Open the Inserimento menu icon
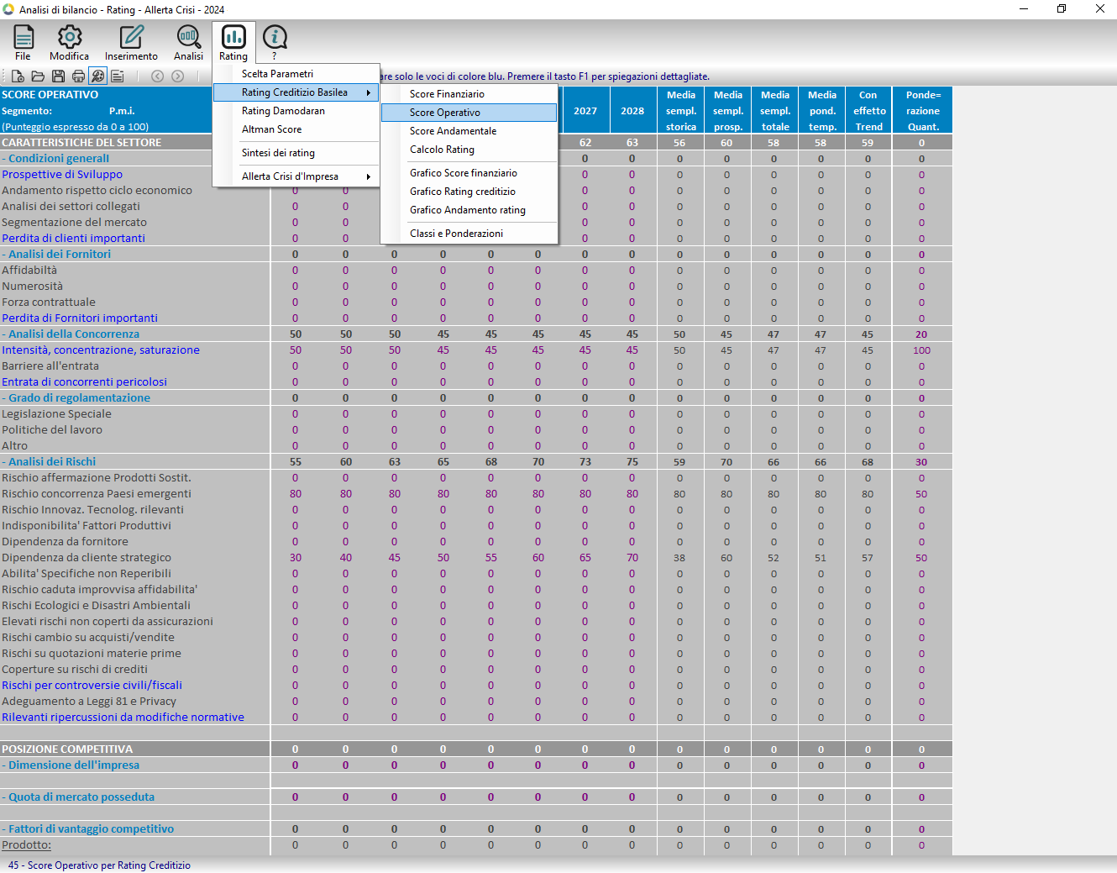The height and width of the screenshot is (873, 1117). pos(131,43)
